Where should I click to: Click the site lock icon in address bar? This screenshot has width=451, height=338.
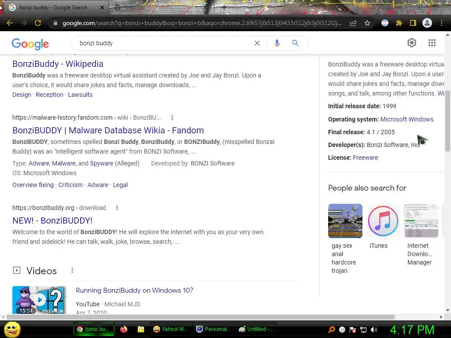pyautogui.click(x=55, y=23)
